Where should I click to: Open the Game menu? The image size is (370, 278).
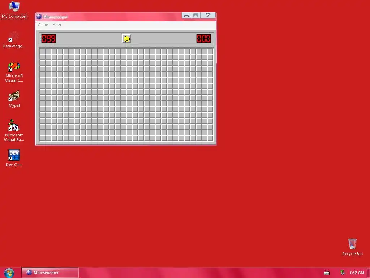(x=43, y=25)
